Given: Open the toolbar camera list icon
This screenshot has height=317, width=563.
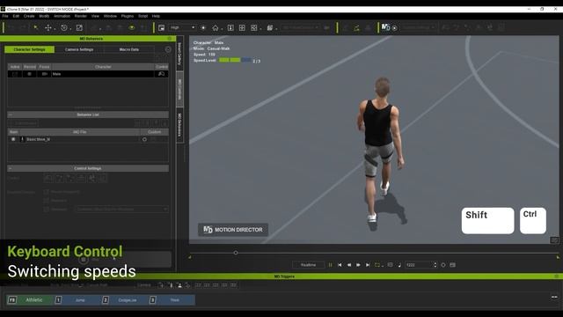Looking at the screenshot, I should [x=270, y=27].
